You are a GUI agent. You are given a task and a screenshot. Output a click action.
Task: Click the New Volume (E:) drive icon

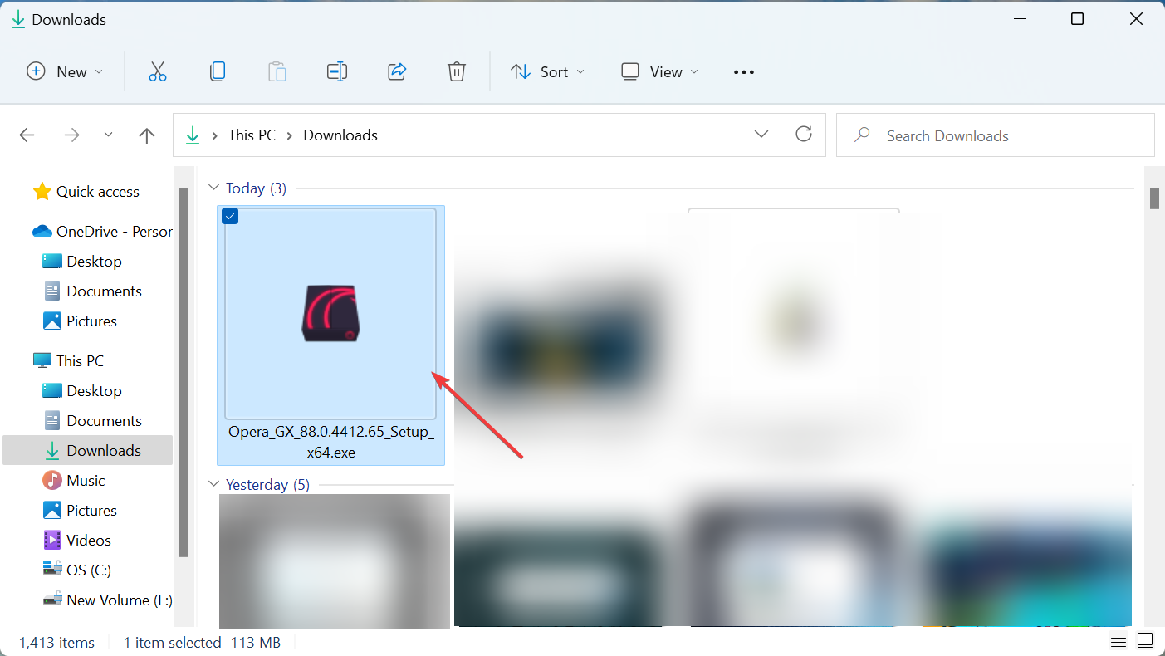pos(52,600)
